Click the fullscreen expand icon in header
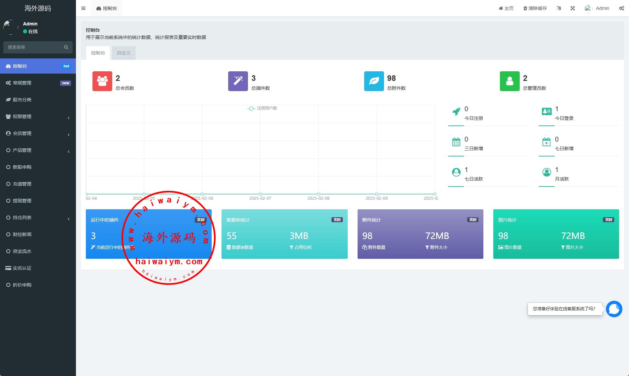 point(573,8)
